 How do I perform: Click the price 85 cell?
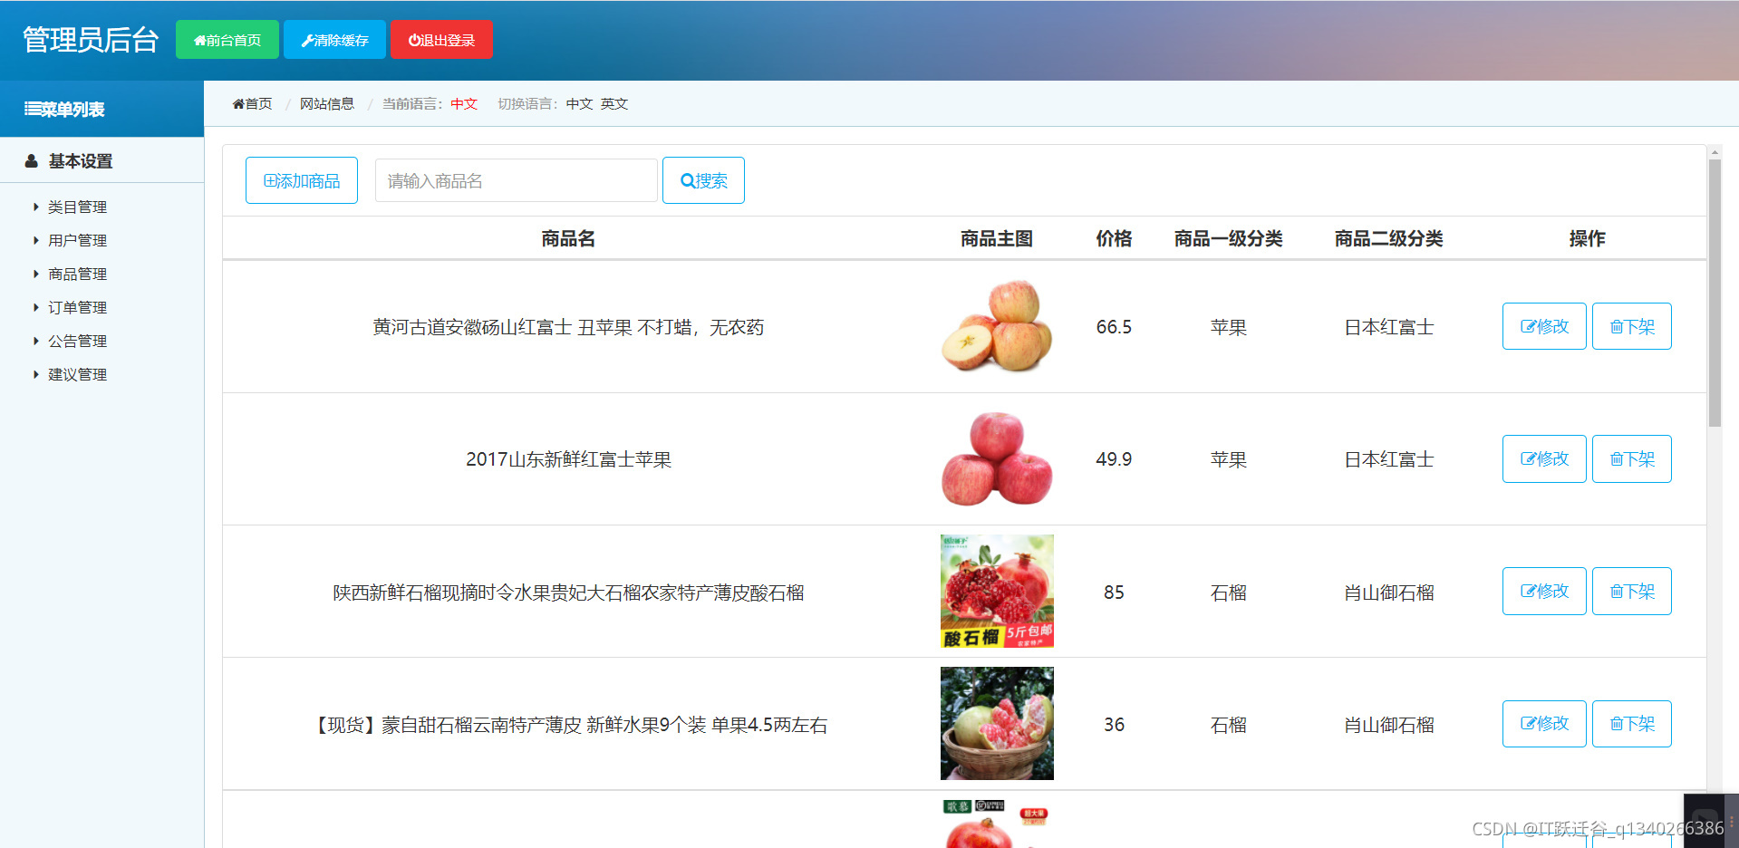point(1114,593)
